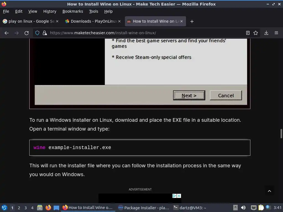Click the show desktop taskbar icon
This screenshot has width=283, height=212.
(x=56, y=208)
